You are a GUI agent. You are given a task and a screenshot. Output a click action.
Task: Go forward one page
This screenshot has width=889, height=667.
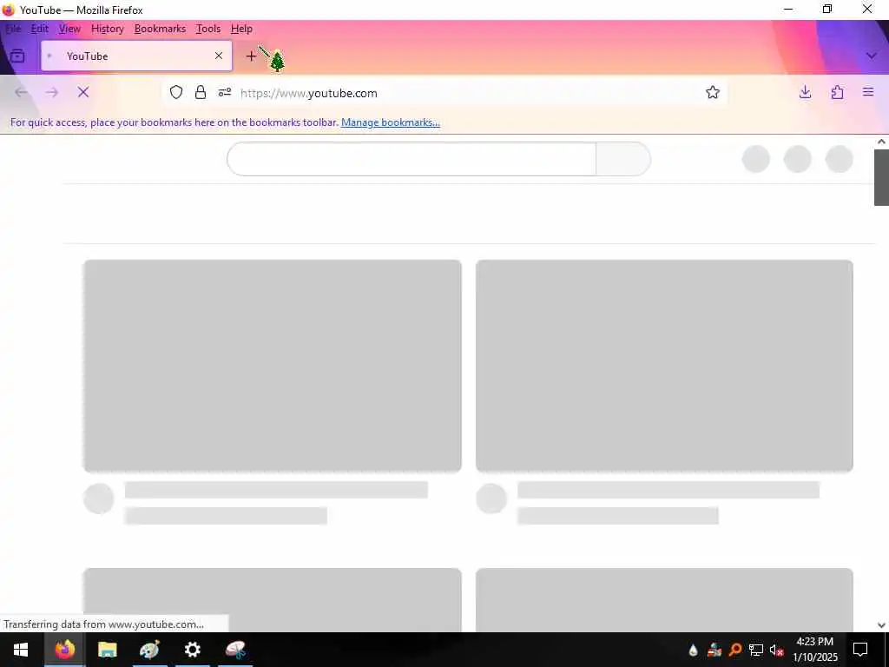click(52, 92)
